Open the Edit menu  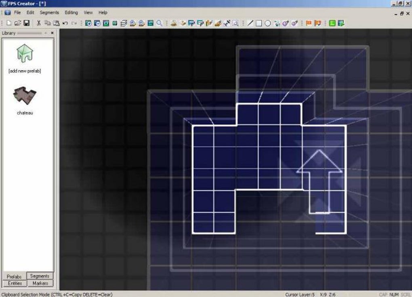pos(30,13)
